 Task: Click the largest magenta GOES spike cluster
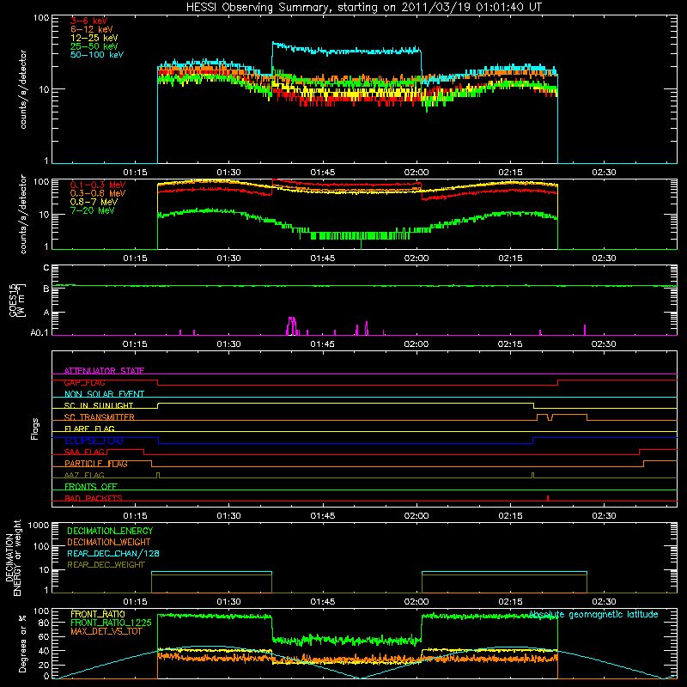pyautogui.click(x=292, y=326)
